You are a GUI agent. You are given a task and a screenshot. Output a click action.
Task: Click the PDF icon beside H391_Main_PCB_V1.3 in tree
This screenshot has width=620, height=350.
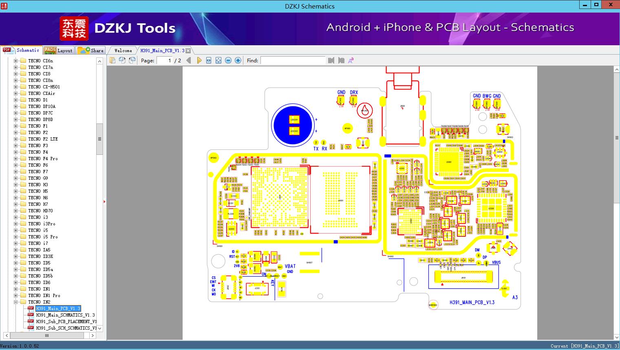pos(31,308)
